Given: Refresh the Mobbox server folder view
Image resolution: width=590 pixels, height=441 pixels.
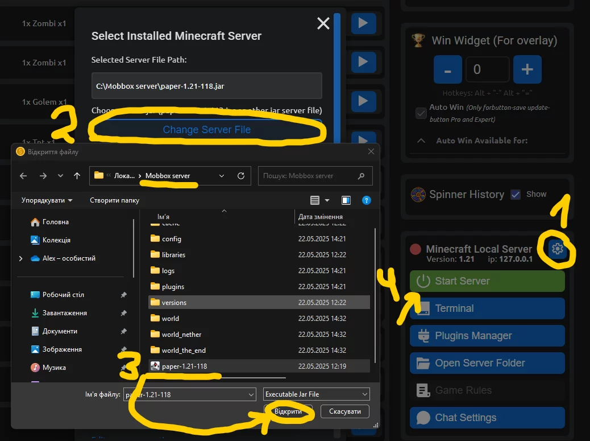Looking at the screenshot, I should coord(241,176).
